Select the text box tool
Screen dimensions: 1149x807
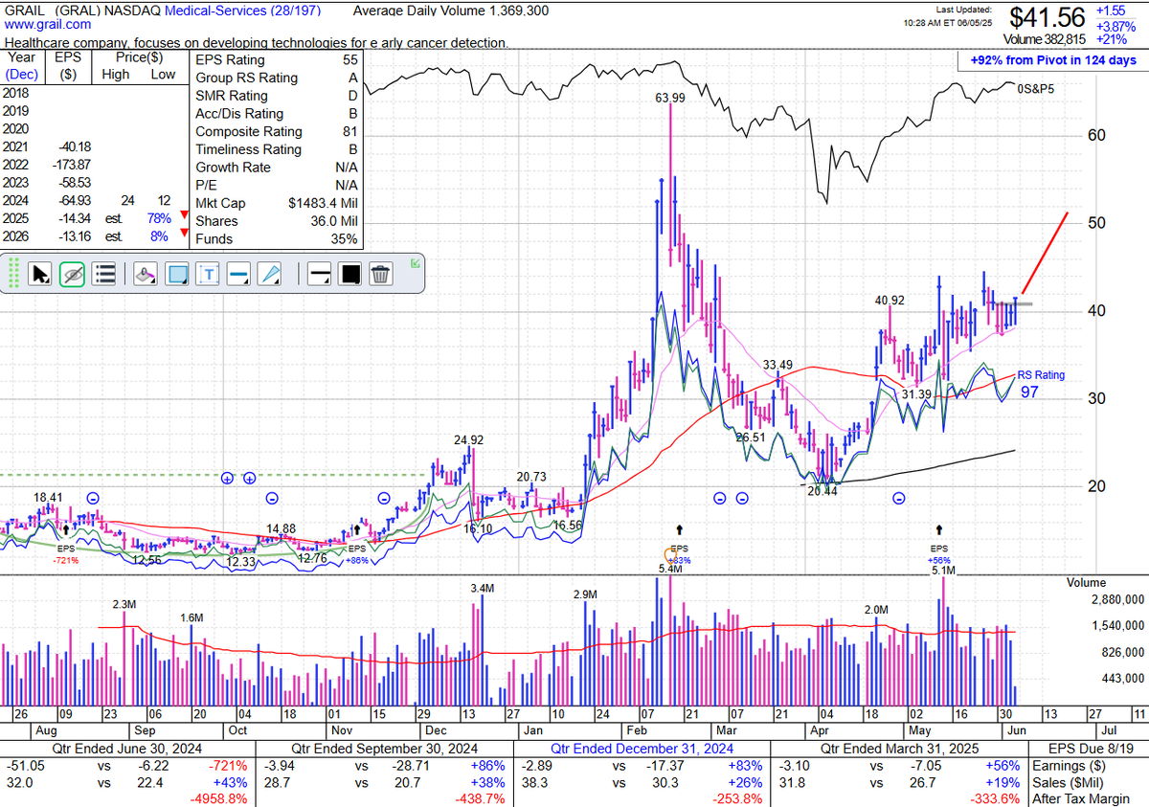(x=208, y=275)
